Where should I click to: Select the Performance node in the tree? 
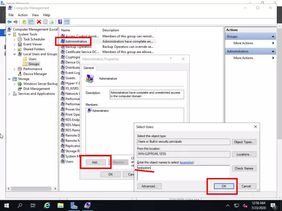pos(33,69)
